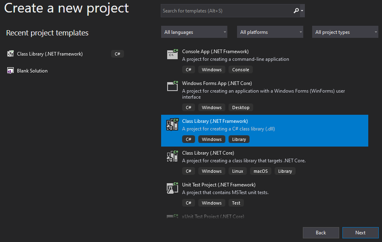Select Windows Forms App (.NET Core) title

(x=217, y=83)
